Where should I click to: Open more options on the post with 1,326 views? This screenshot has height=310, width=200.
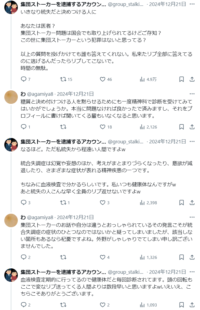tap(192, 217)
